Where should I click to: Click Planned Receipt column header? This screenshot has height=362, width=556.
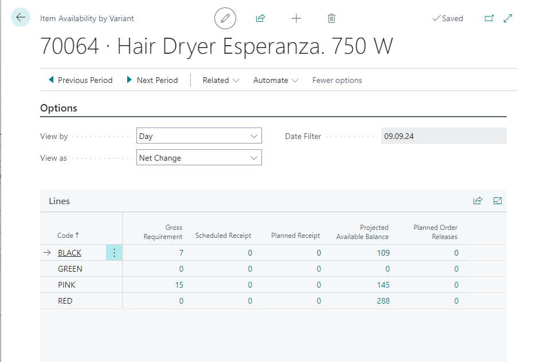click(295, 235)
